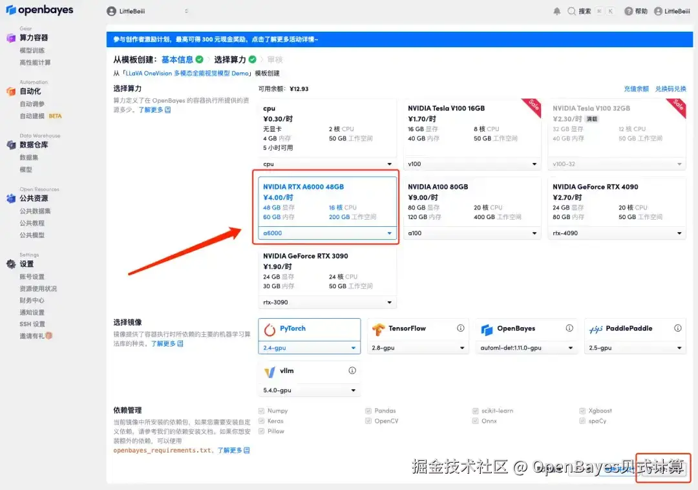The image size is (698, 490).
Task: Open 财务中心 in sidebar
Action: (32, 301)
